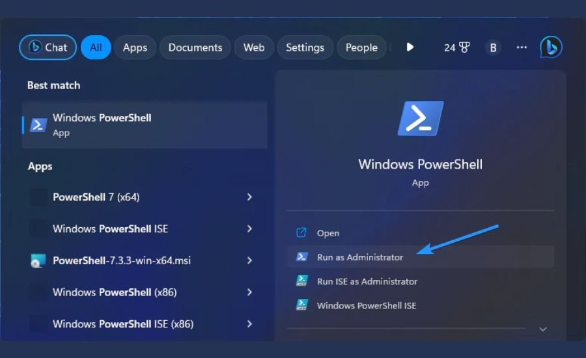Click the Open action's external-link icon
Screen dimensions: 586x358
click(301, 232)
